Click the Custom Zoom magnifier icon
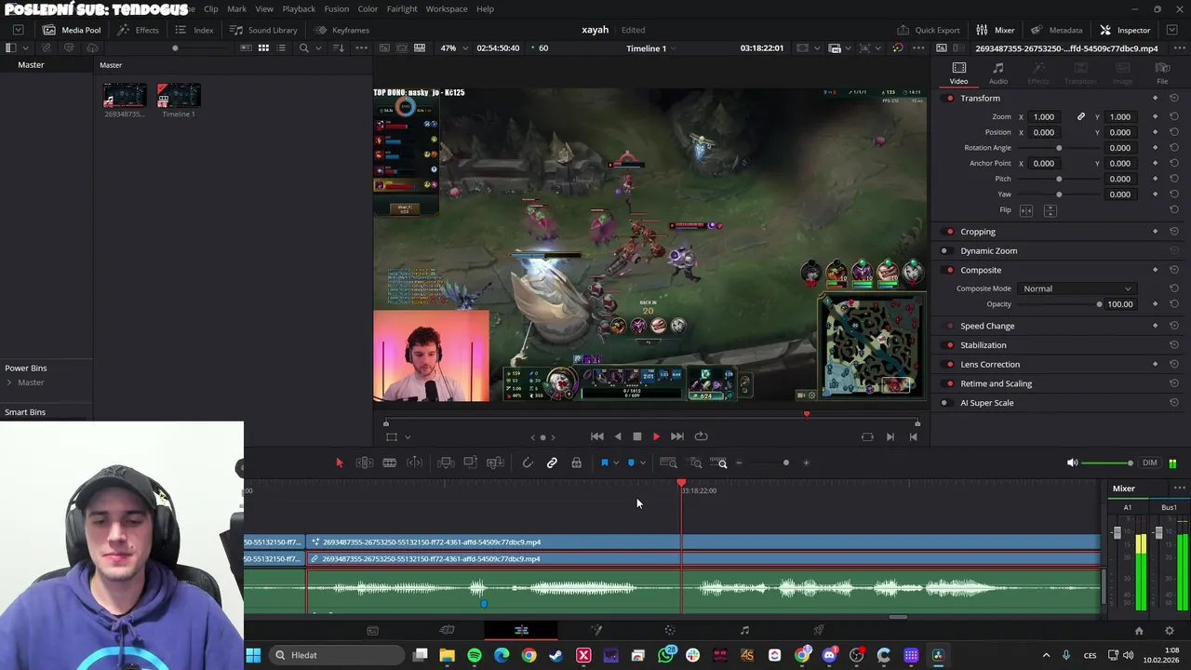The image size is (1191, 670). coord(722,462)
